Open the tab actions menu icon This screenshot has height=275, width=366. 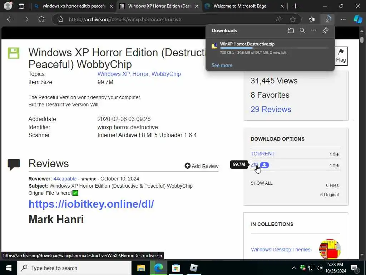pyautogui.click(x=21, y=6)
